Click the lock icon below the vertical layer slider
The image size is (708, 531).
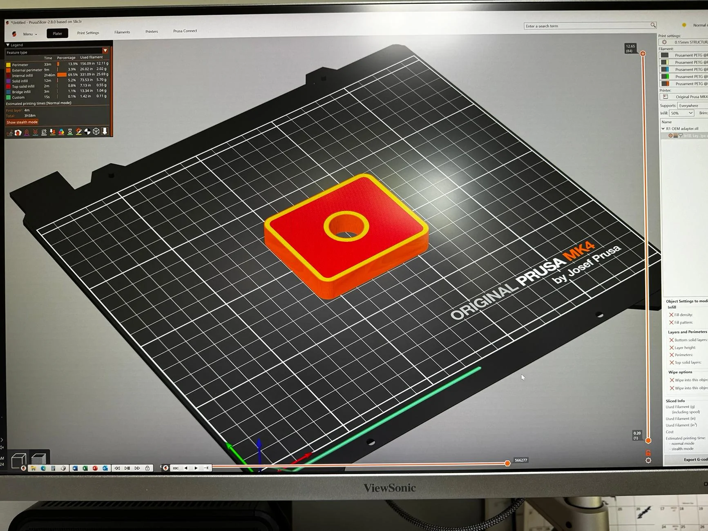click(648, 453)
